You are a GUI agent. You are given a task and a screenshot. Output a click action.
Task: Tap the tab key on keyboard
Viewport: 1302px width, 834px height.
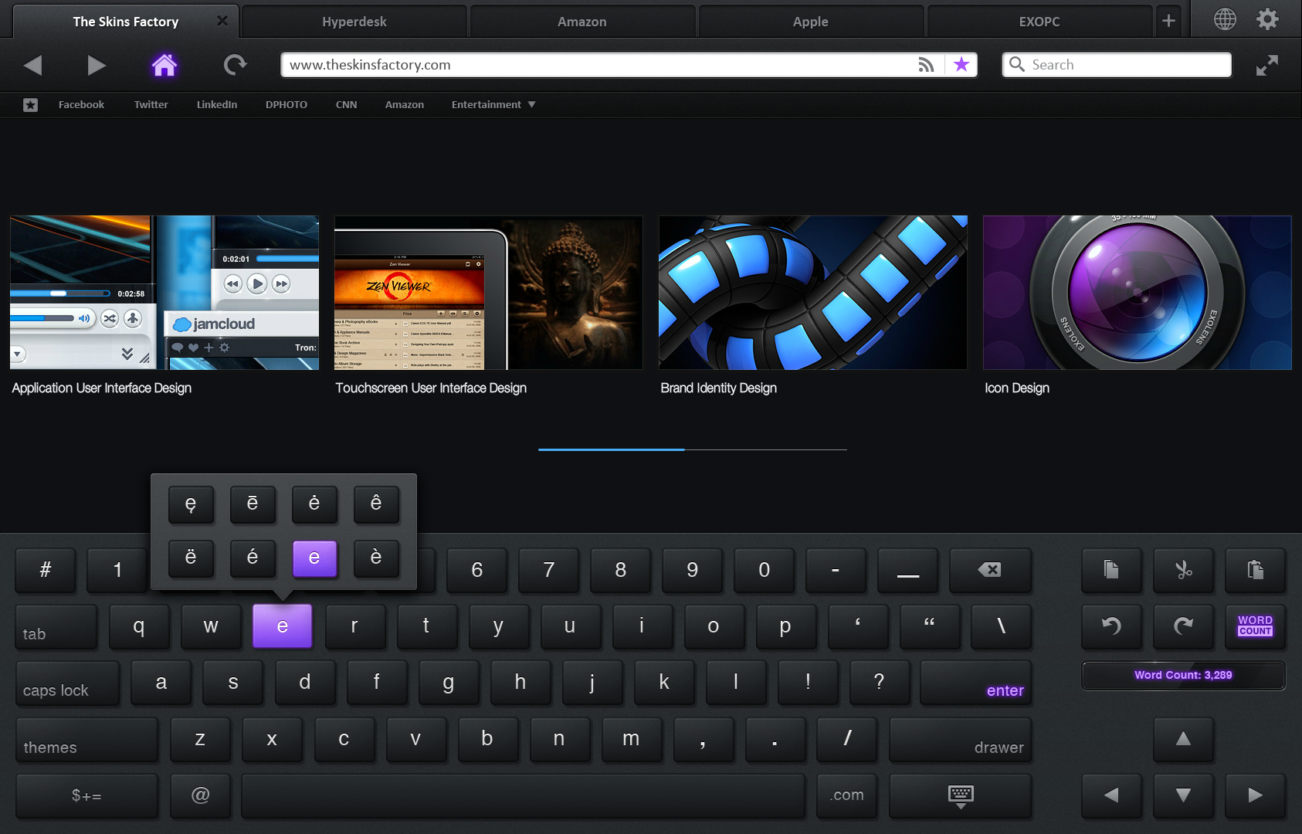coord(56,626)
